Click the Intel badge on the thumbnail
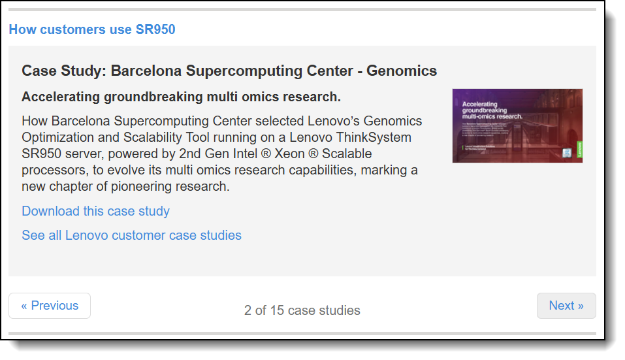625x360 pixels. [x=567, y=154]
